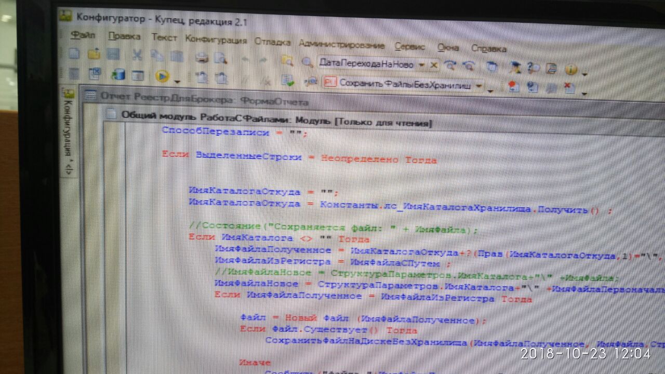Image resolution: width=665 pixels, height=374 pixels.
Task: Click the ДатаПереходаНаНово search input field
Action: (x=366, y=64)
